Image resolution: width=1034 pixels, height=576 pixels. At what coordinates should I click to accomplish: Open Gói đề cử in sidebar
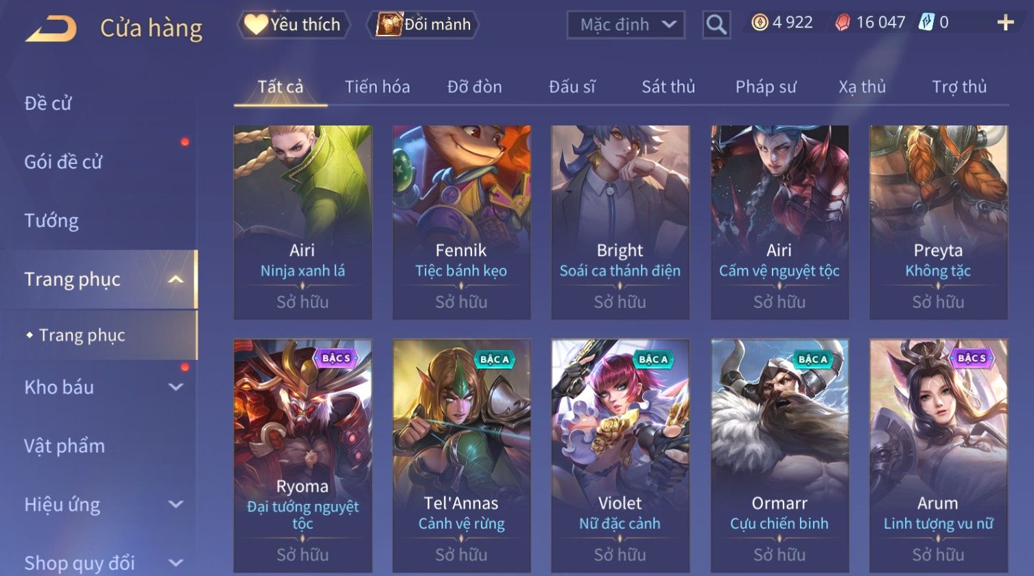(63, 163)
